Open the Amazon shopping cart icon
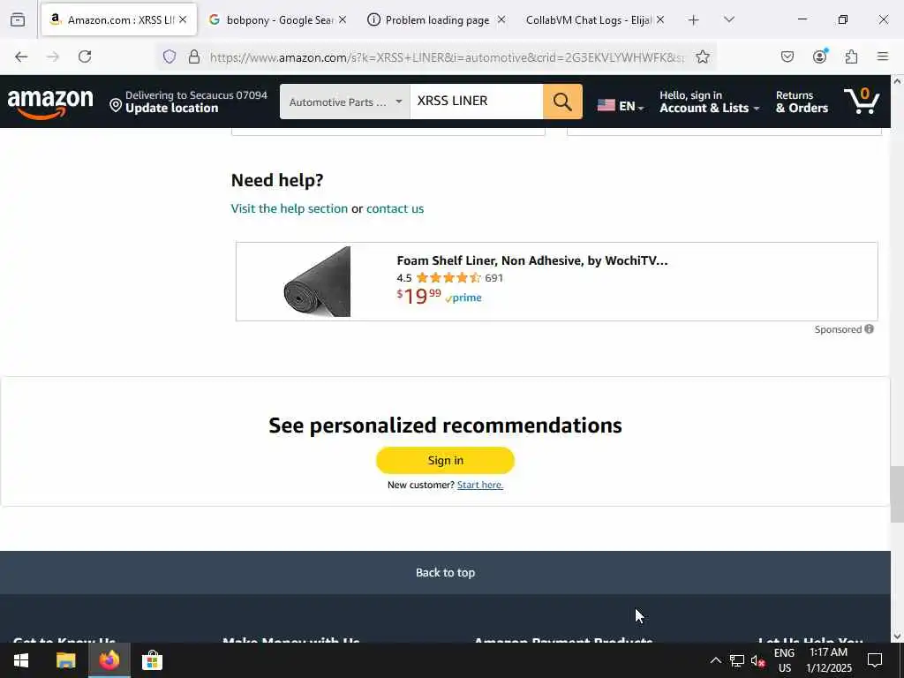 tap(862, 101)
